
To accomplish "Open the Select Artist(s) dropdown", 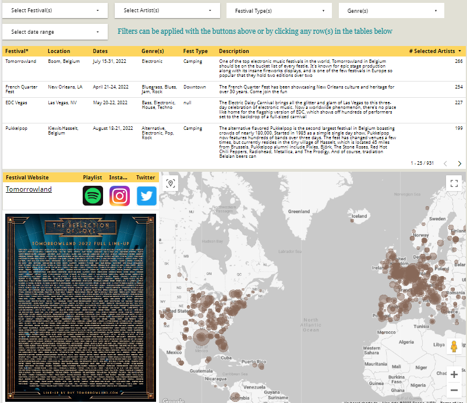I will point(167,10).
